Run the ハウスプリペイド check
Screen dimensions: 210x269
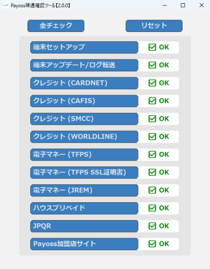tap(84, 208)
